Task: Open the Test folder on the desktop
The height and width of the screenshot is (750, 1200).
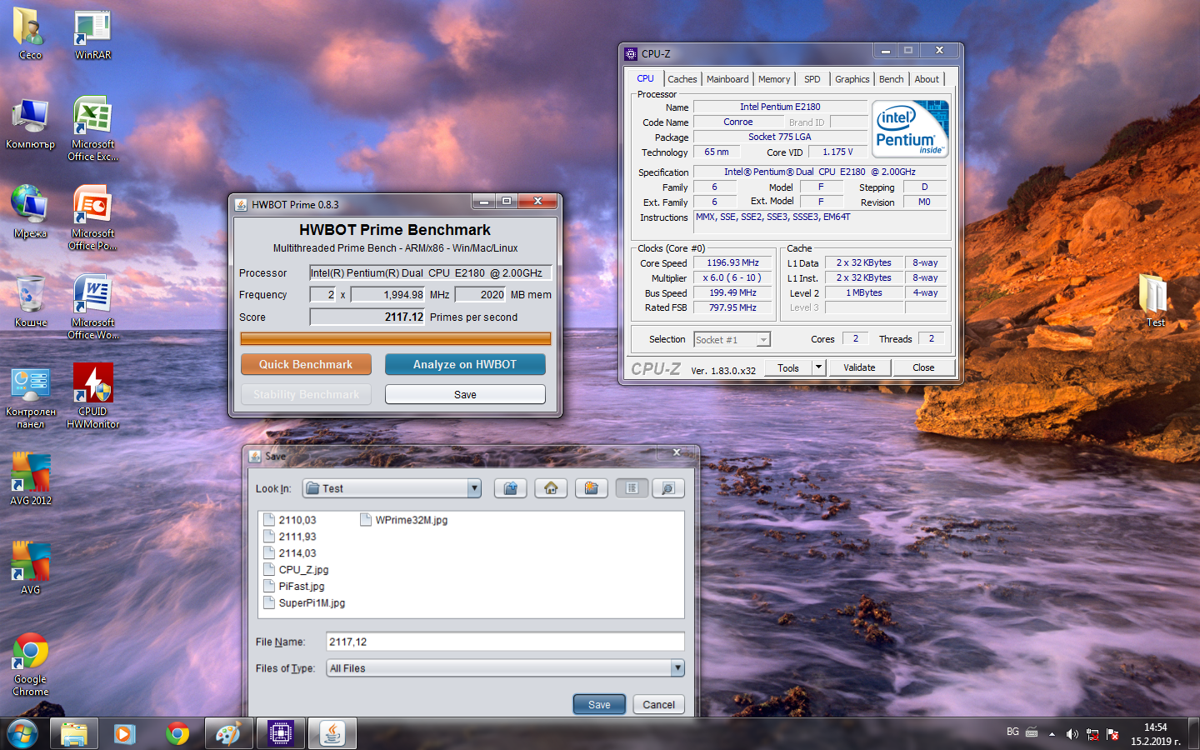Action: pos(1155,302)
